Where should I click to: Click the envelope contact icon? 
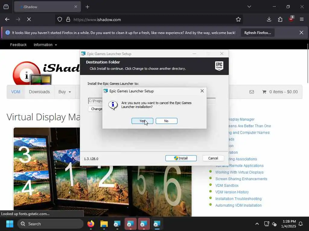(x=251, y=92)
